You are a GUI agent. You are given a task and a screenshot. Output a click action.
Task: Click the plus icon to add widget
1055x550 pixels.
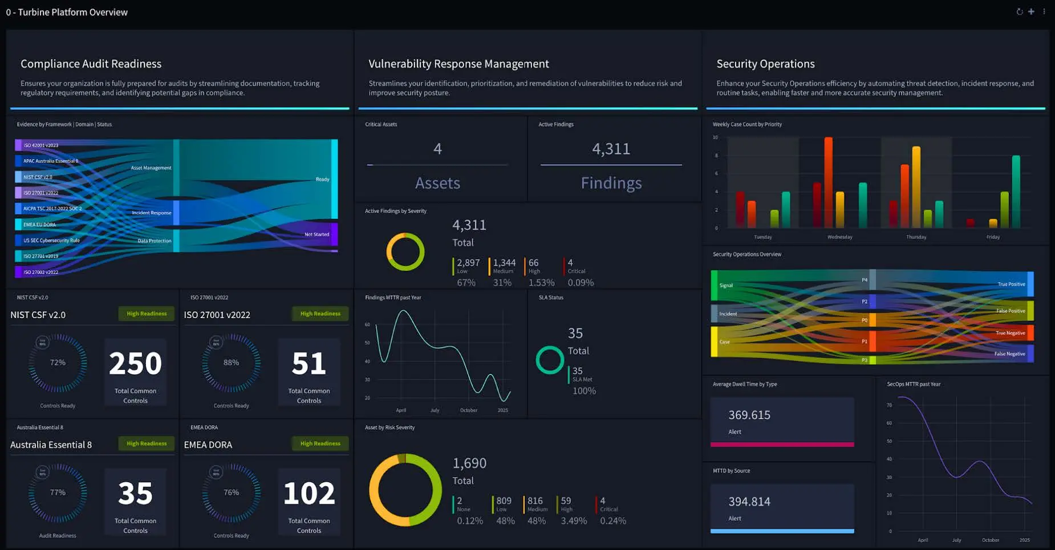1031,11
